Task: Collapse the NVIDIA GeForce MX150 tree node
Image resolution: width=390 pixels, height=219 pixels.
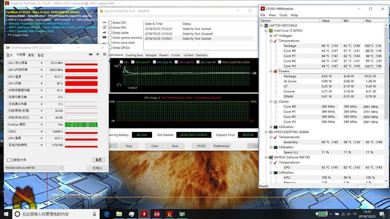Action: 266,157
